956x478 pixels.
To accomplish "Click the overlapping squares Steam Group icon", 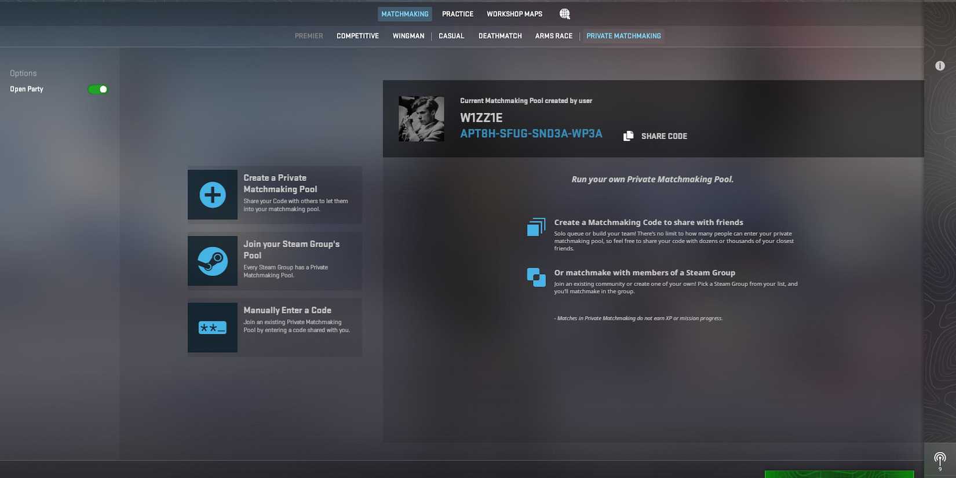I will [x=536, y=277].
